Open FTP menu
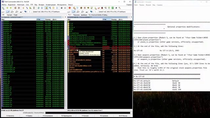The image size is (210, 118). [x=32, y=5]
